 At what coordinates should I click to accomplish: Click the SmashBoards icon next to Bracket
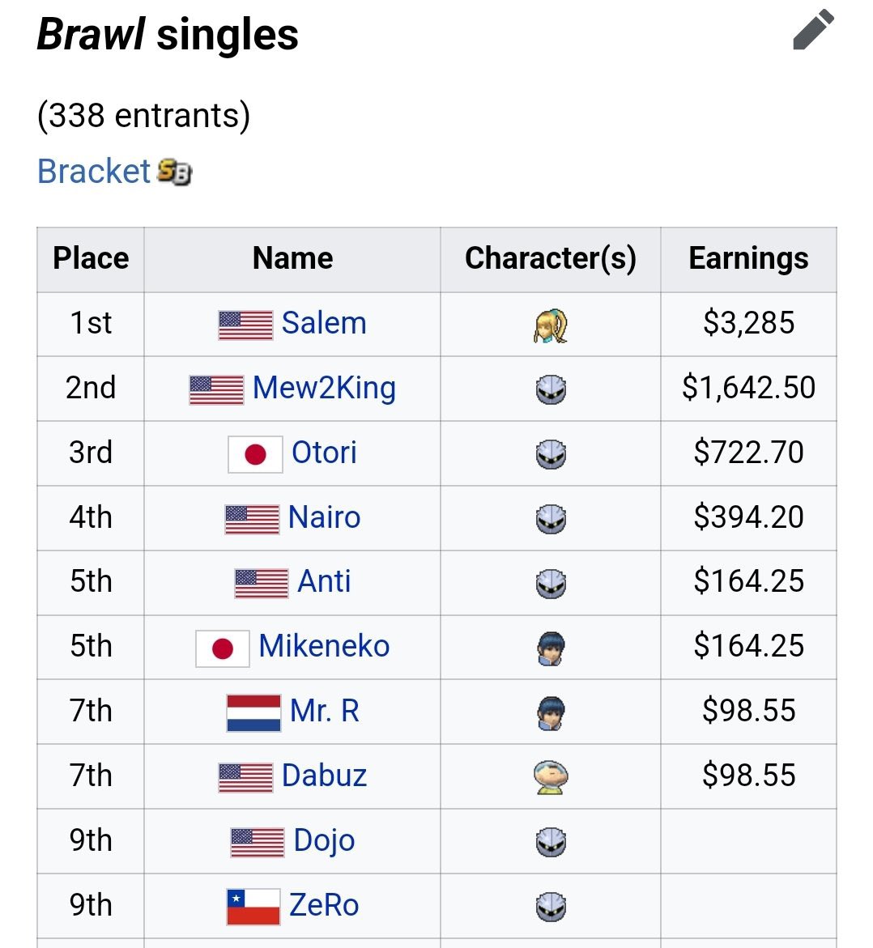click(x=174, y=172)
